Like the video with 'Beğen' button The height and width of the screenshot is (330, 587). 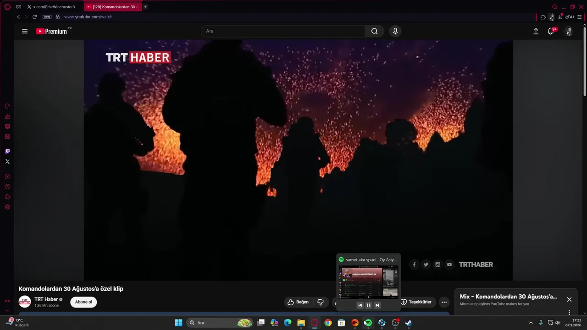tap(298, 302)
